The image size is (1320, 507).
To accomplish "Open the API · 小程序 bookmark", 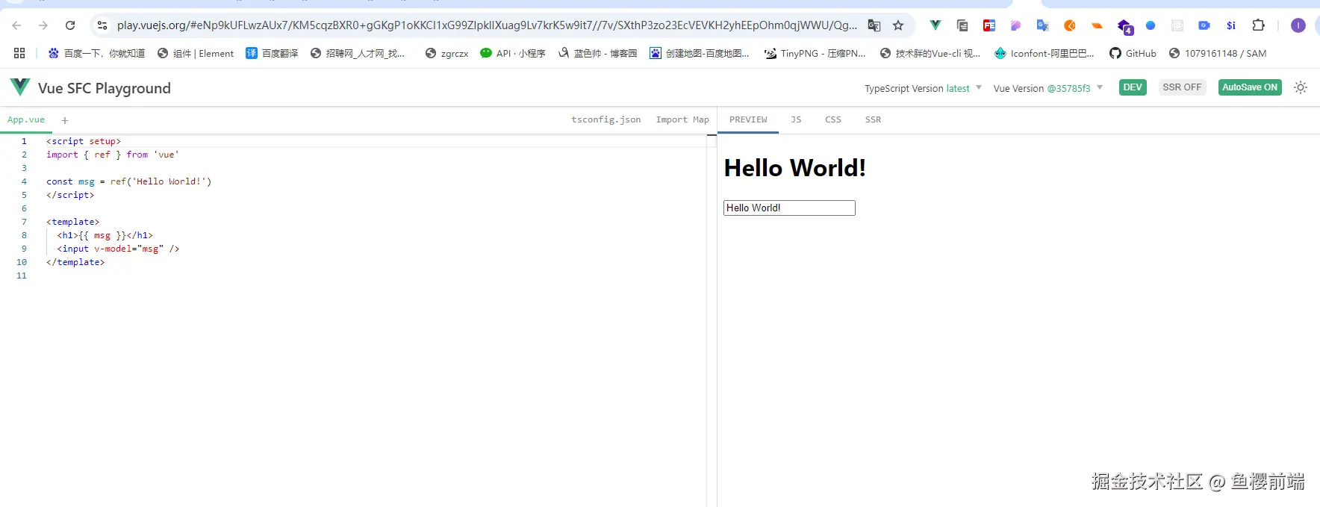I will 513,53.
